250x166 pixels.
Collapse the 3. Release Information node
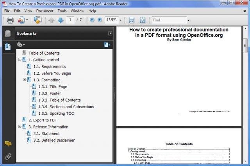coord(20,126)
